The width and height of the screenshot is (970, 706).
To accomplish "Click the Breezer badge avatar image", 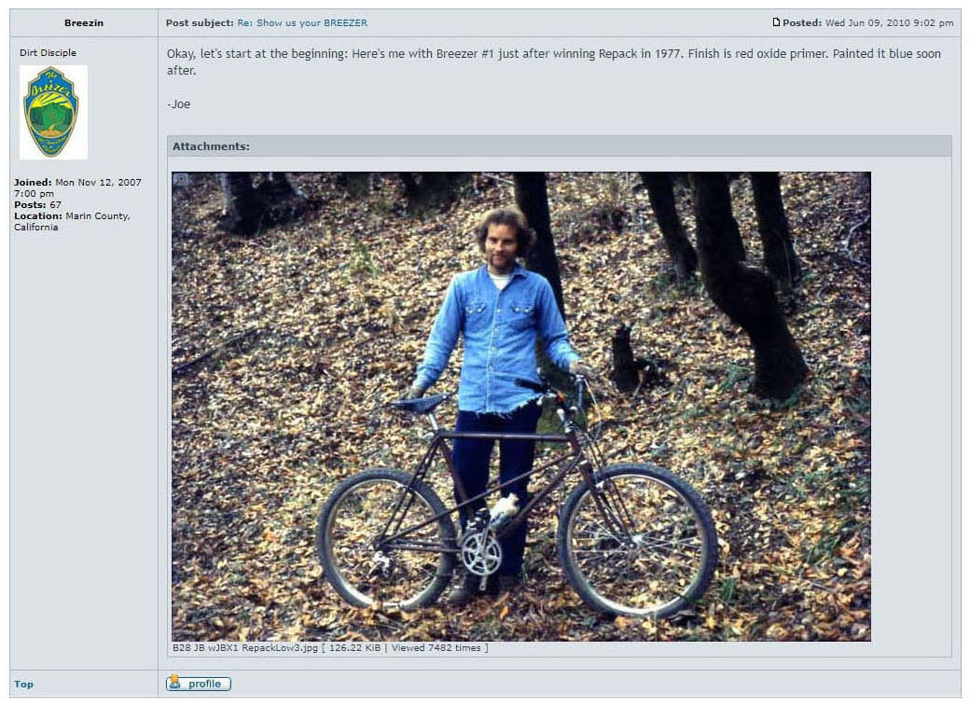I will click(x=53, y=113).
